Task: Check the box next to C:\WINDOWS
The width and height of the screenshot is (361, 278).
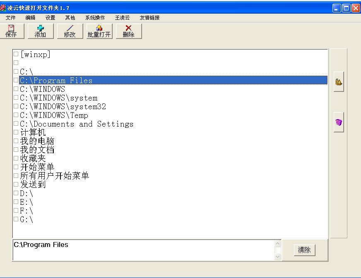Action: point(16,89)
